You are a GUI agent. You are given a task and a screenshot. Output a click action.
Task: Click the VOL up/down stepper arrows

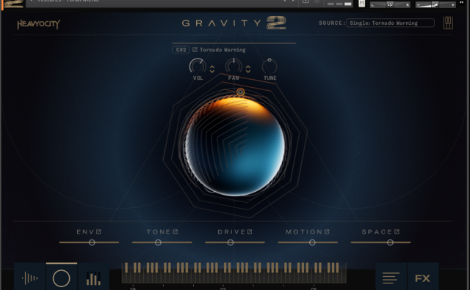tap(212, 70)
